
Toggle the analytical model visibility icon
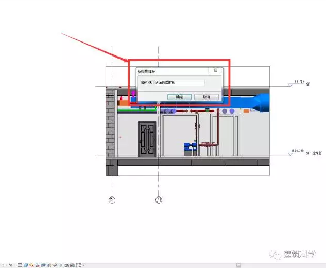pos(72,265)
